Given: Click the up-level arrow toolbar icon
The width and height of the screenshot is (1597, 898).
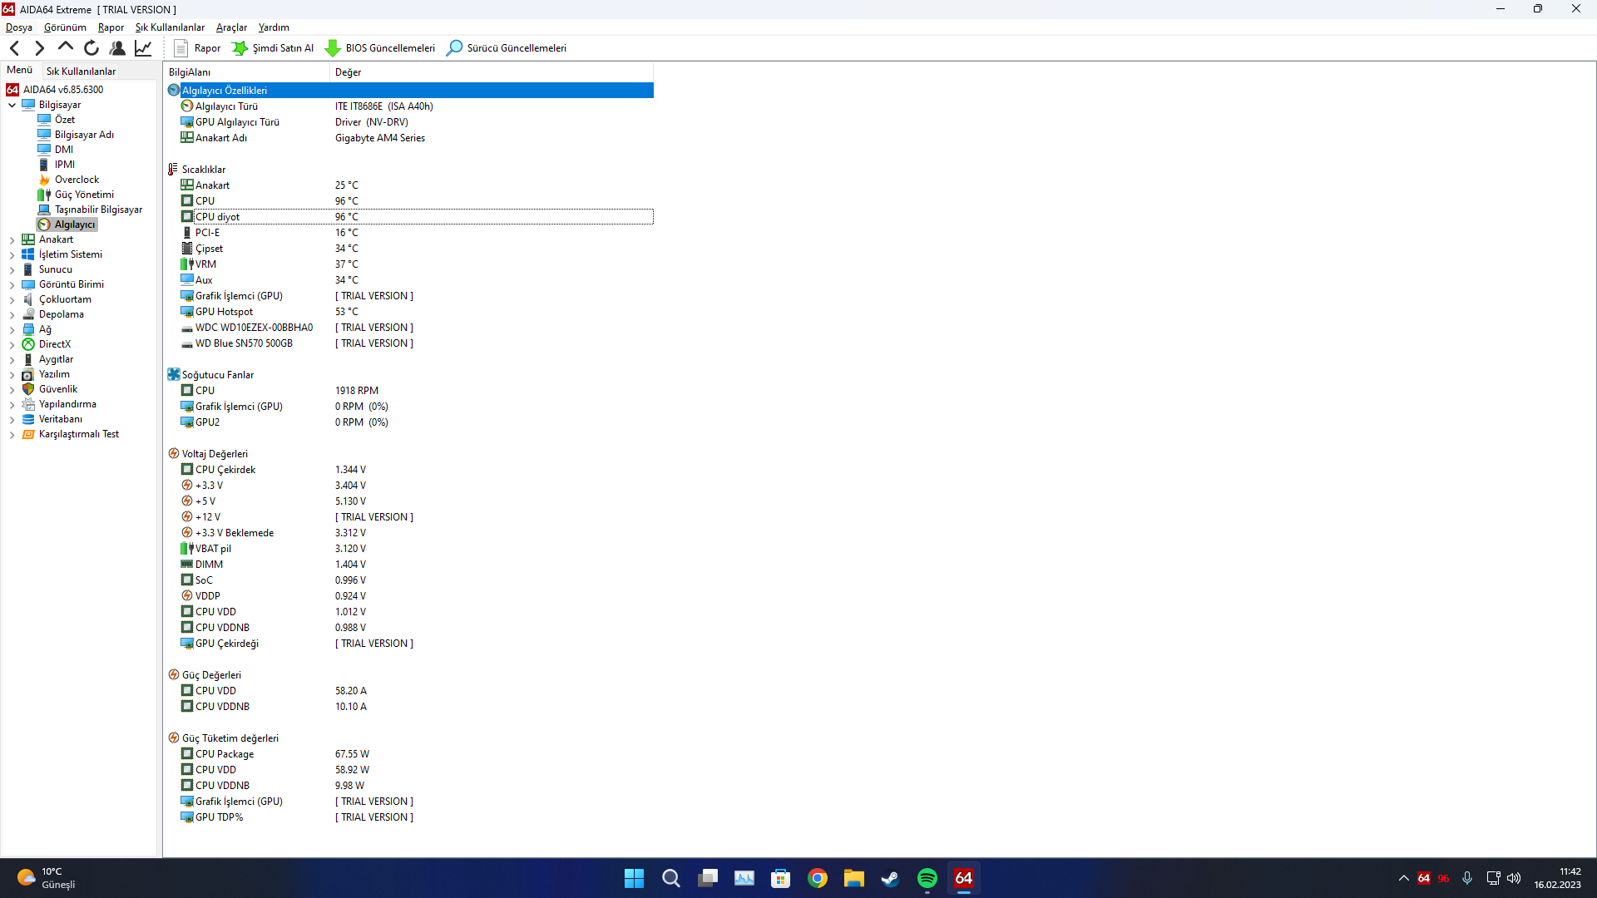Looking at the screenshot, I should (65, 48).
